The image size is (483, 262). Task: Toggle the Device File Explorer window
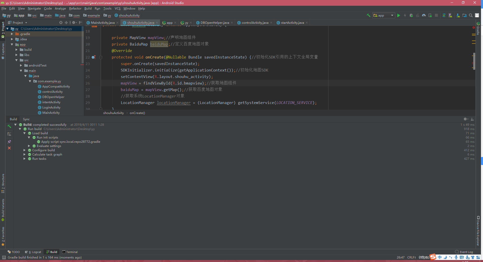coord(478,231)
